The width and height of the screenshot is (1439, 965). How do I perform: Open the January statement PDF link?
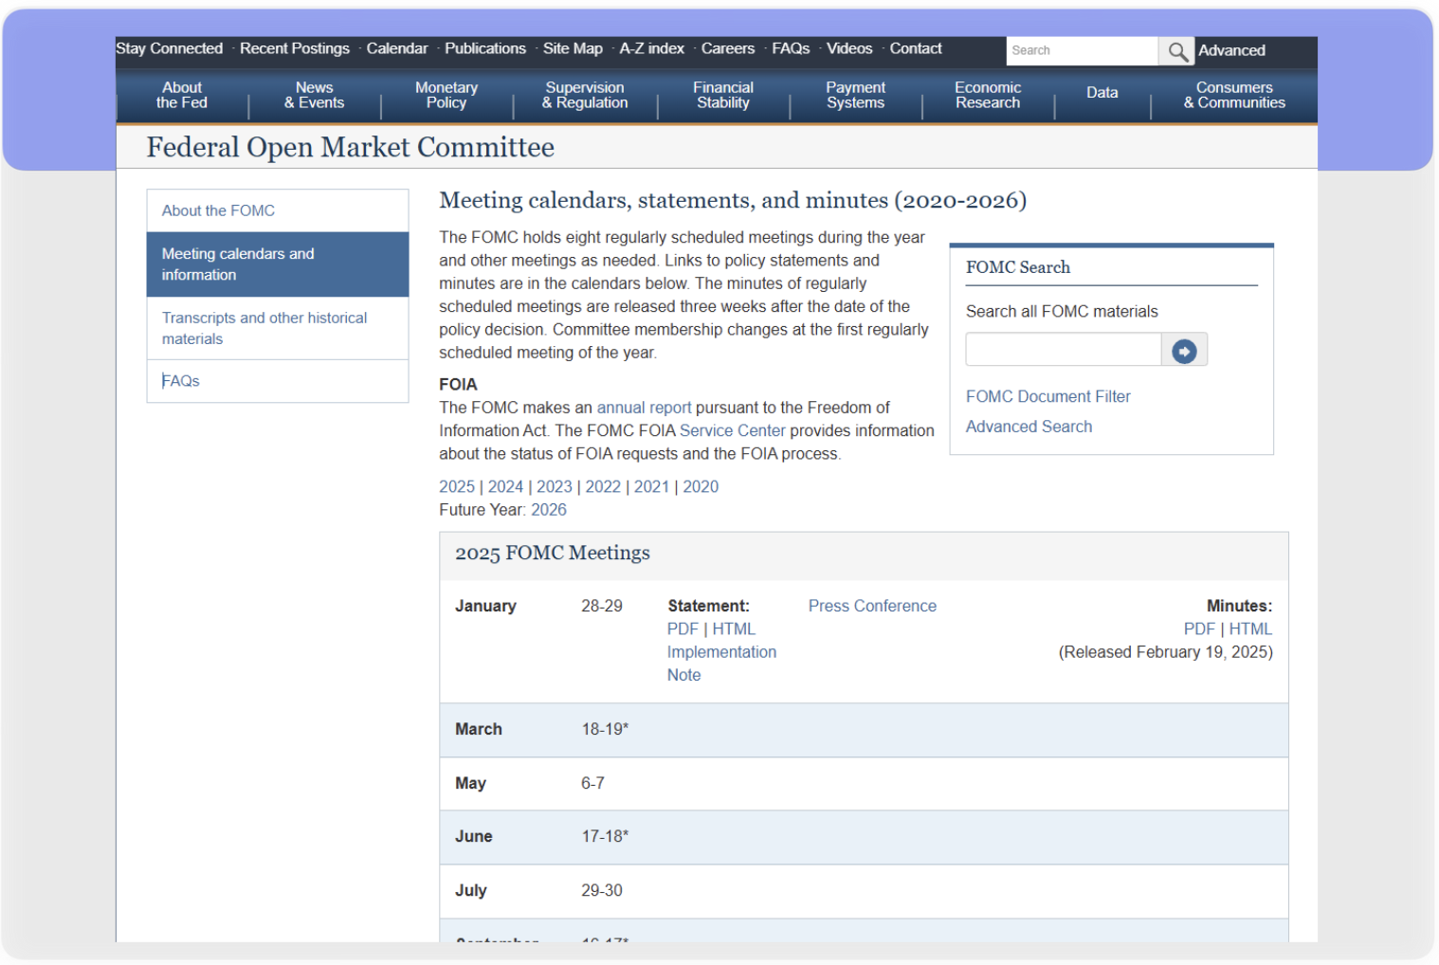pos(683,629)
